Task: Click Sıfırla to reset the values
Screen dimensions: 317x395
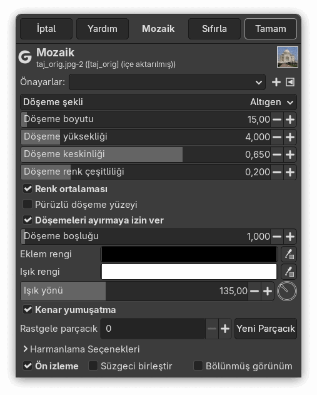Action: point(214,29)
